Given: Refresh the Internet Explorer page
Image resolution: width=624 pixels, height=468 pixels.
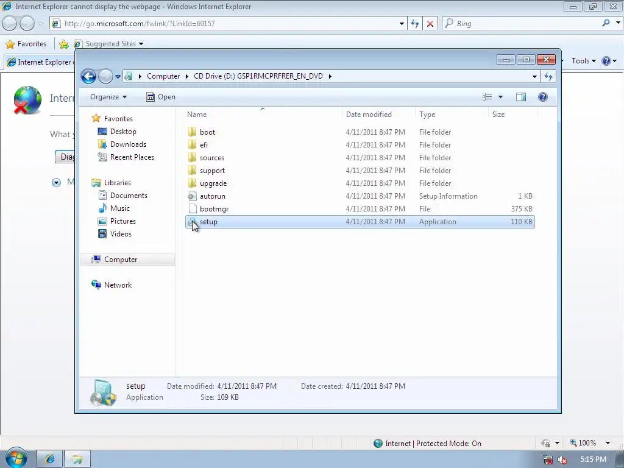Looking at the screenshot, I should tap(415, 24).
